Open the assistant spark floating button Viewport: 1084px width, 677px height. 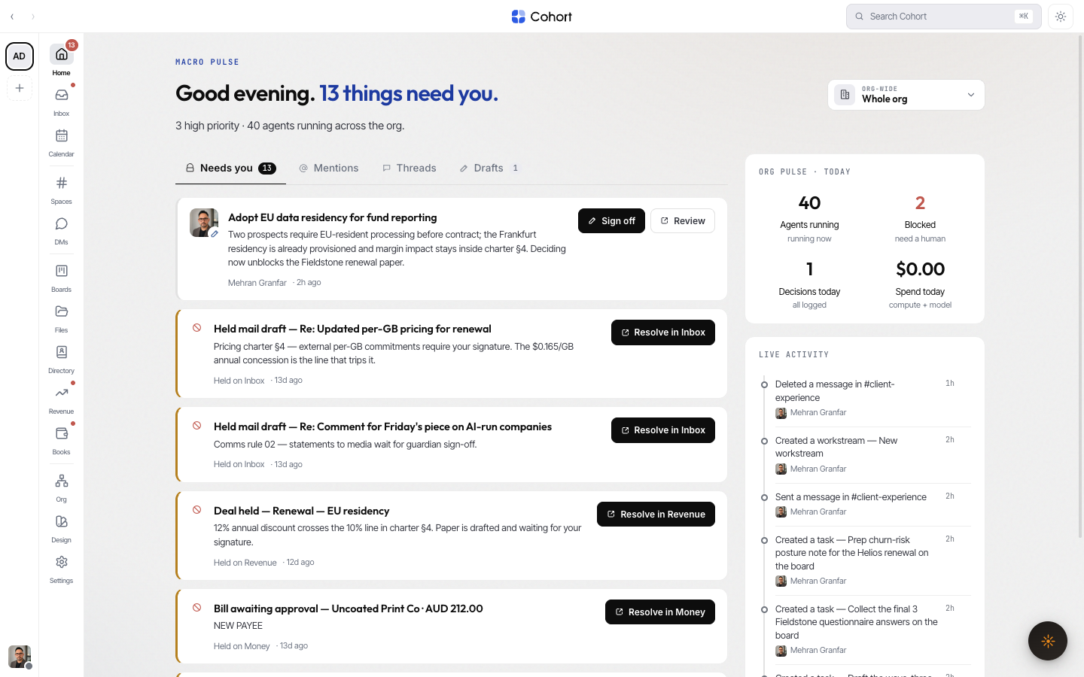tap(1048, 641)
